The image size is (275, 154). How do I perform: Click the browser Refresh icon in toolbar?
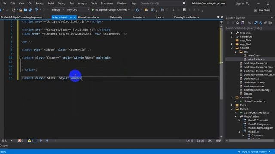(137, 10)
